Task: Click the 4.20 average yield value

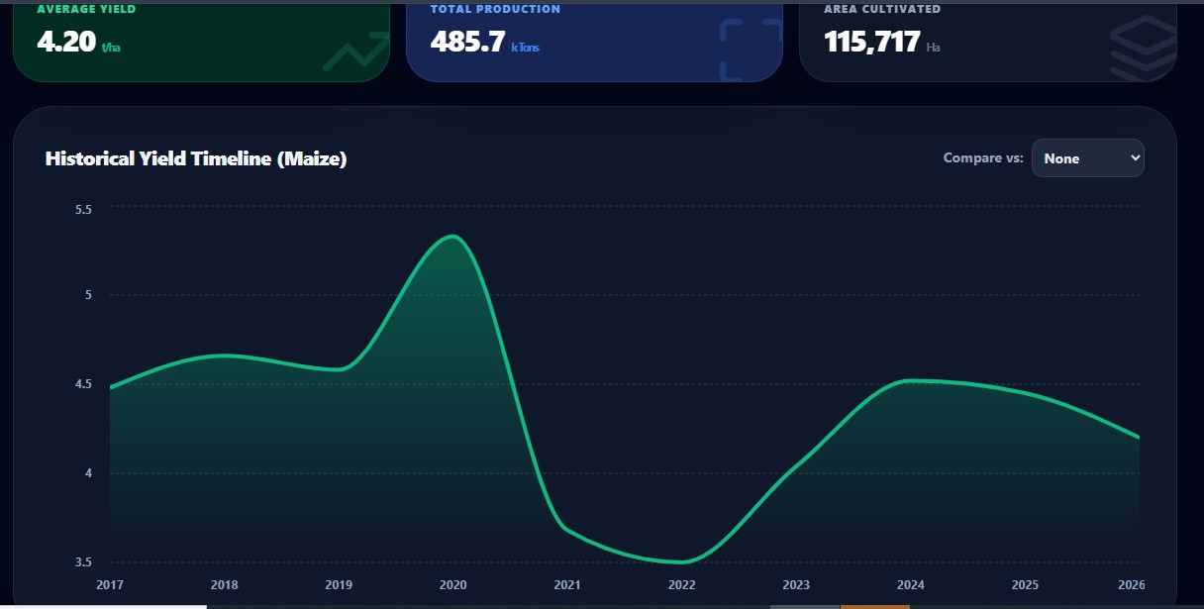Action: [66, 42]
